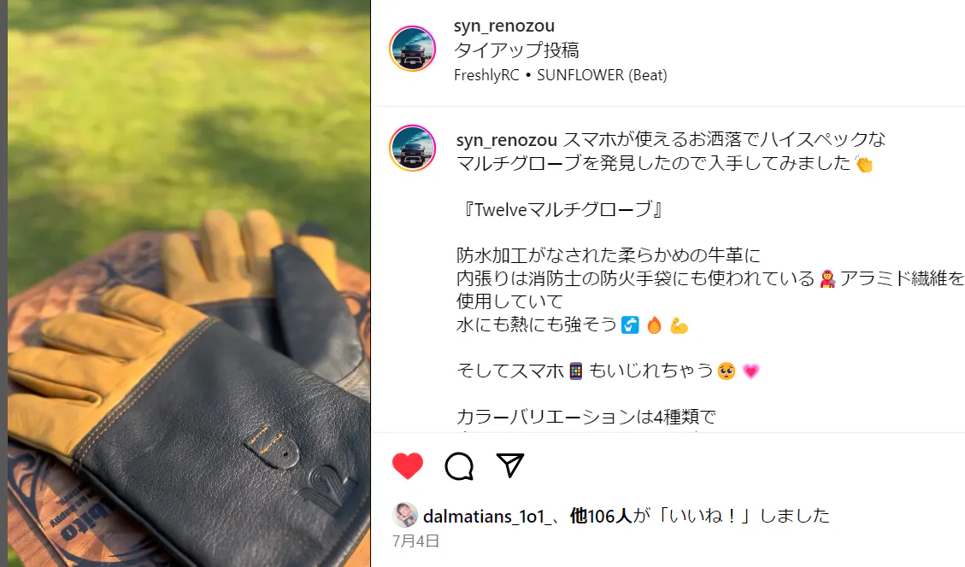Open dalmatians_1o1_ profile from likes
The width and height of the screenshot is (965, 567).
point(485,516)
